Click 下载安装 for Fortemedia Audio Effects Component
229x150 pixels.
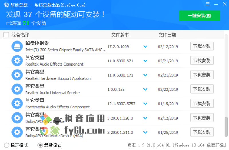point(202,103)
